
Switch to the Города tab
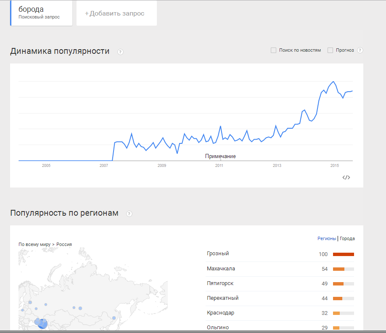[x=347, y=238]
